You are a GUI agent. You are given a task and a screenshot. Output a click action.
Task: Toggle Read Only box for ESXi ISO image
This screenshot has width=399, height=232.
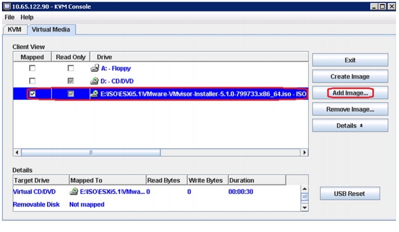point(71,94)
